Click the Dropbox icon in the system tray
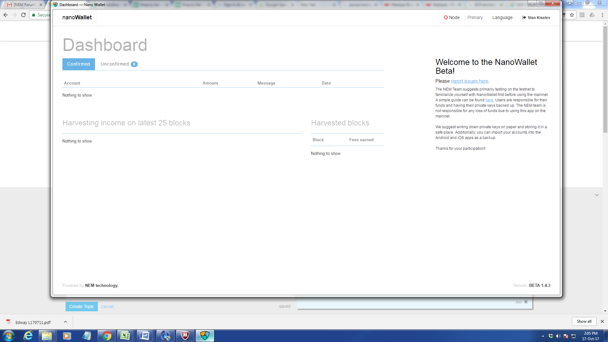This screenshot has height=342, width=608. (551, 336)
